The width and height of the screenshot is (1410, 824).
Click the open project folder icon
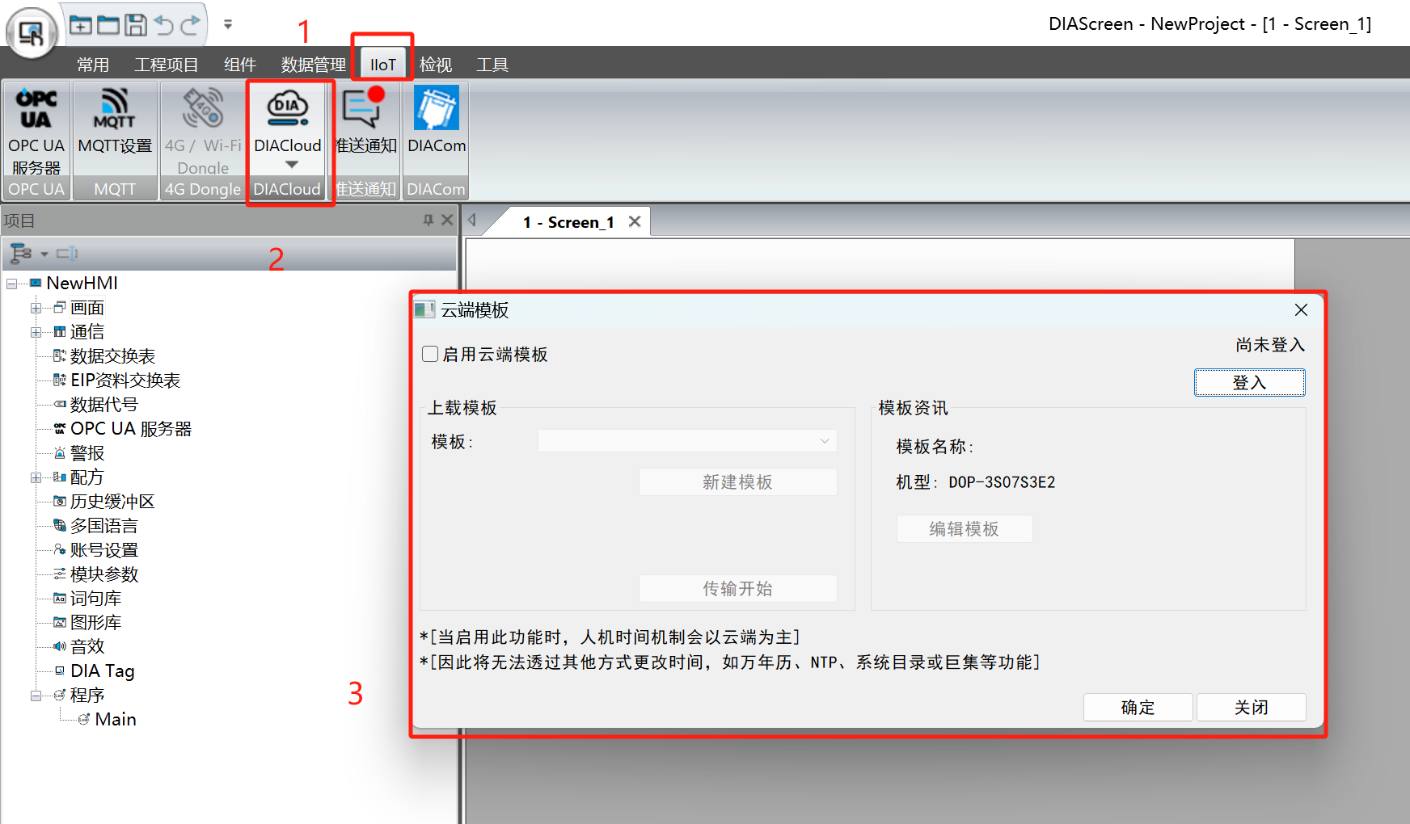[108, 25]
